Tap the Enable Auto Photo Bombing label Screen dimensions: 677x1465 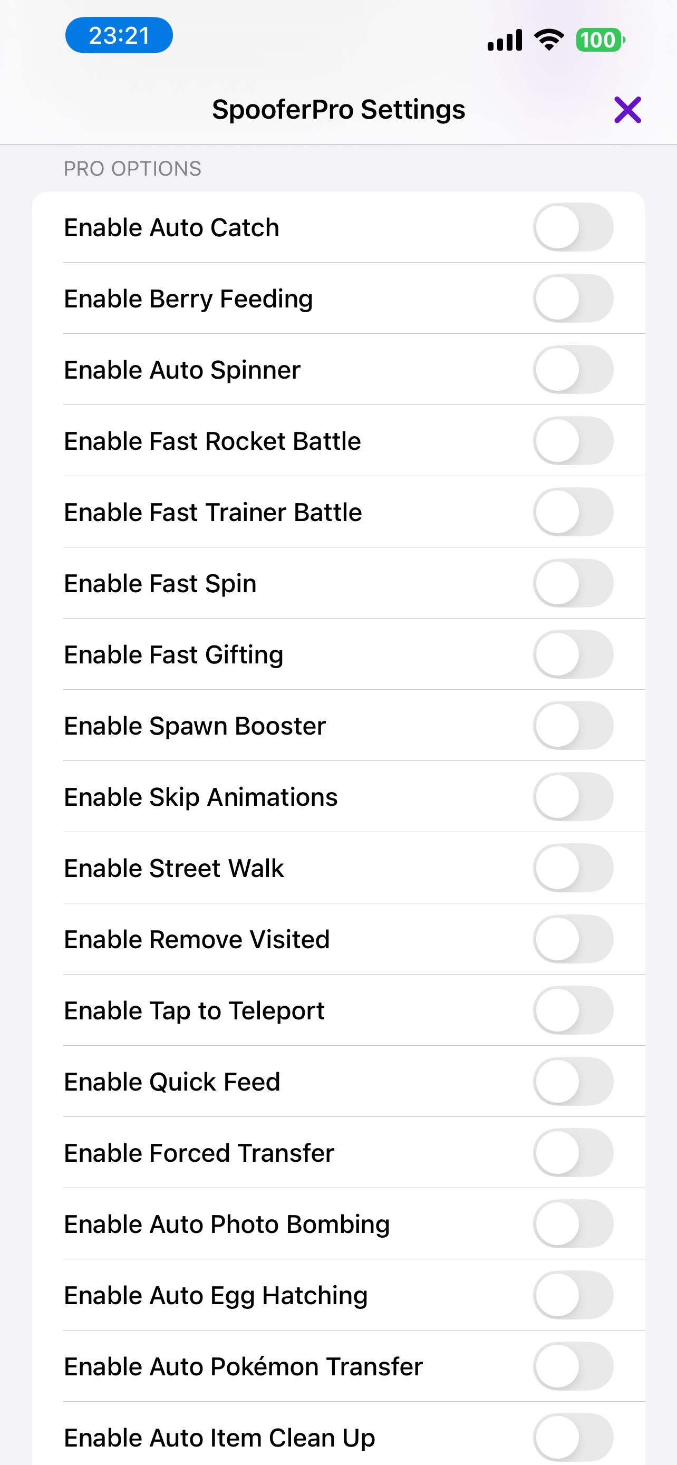[x=227, y=1225]
